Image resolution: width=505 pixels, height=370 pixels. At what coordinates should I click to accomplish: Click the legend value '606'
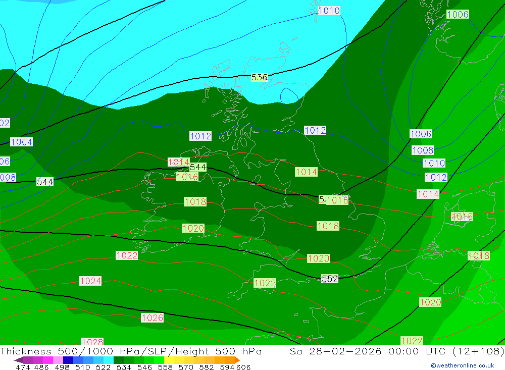tap(243, 367)
